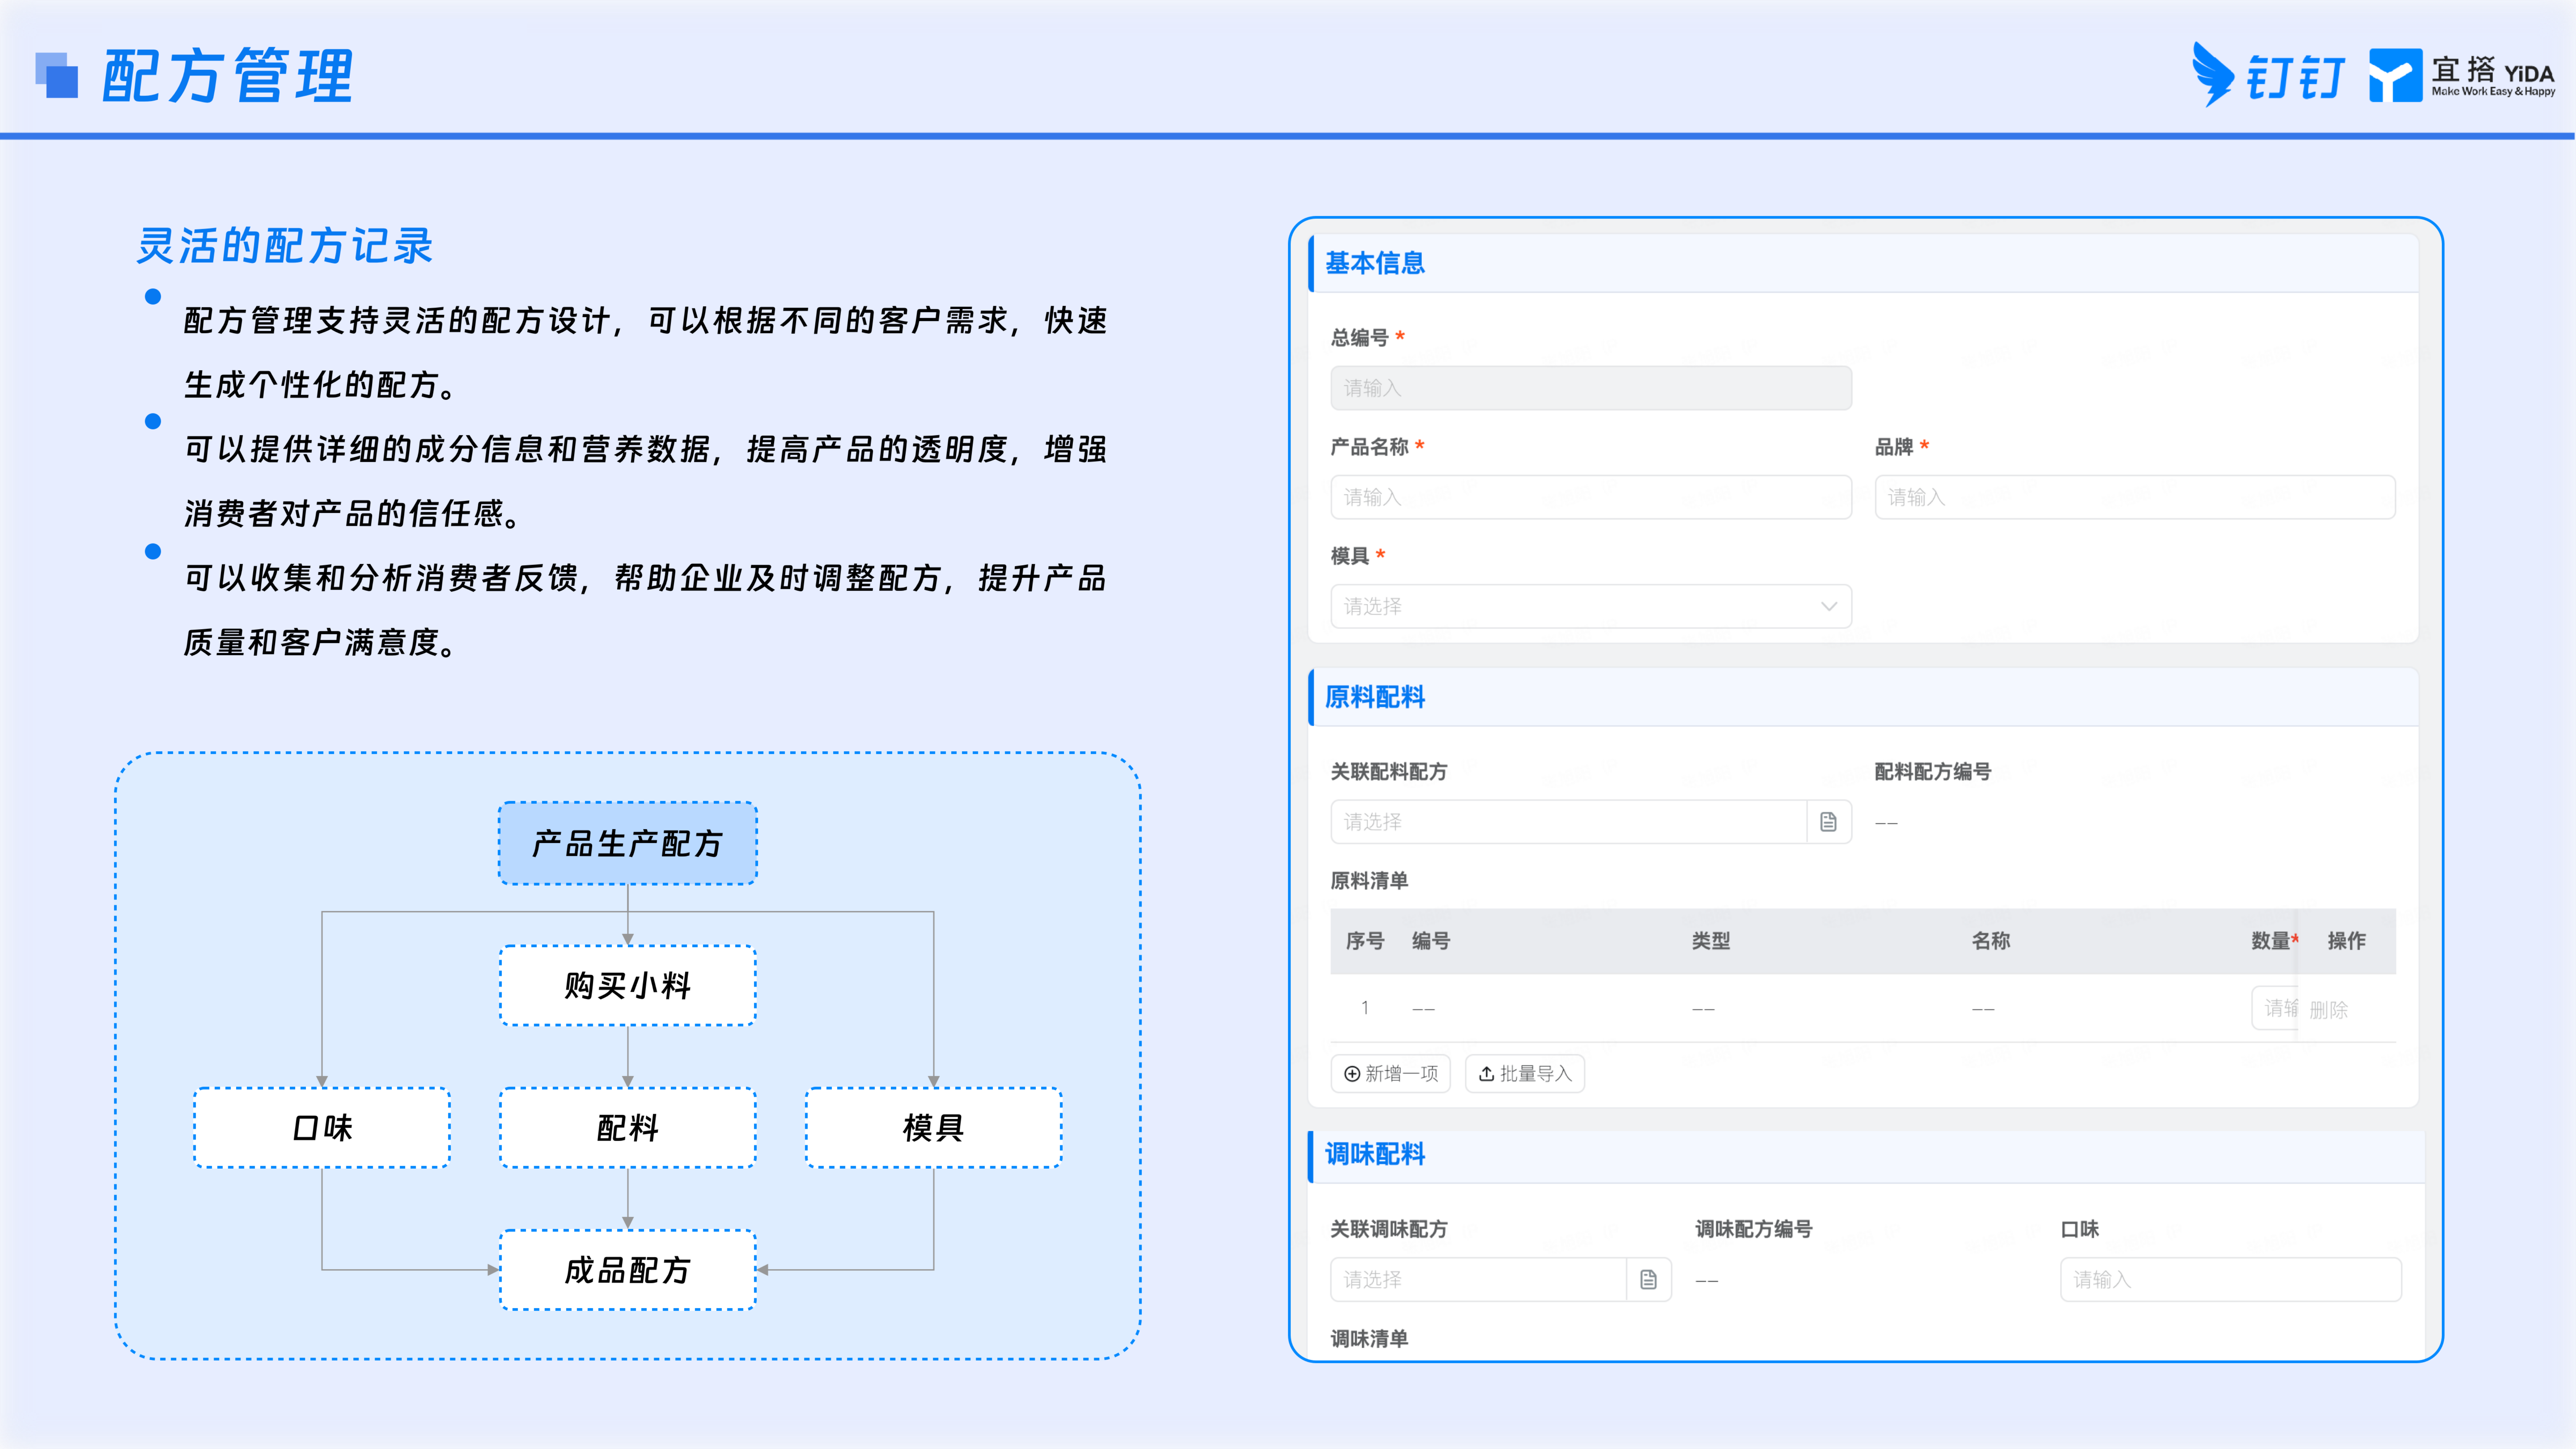Click the 产品生产配方 flowchart box
The image size is (2576, 1449).
[628, 843]
